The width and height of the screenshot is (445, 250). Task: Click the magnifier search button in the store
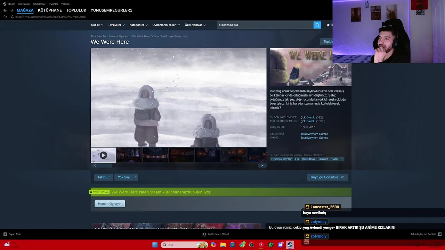click(x=317, y=25)
